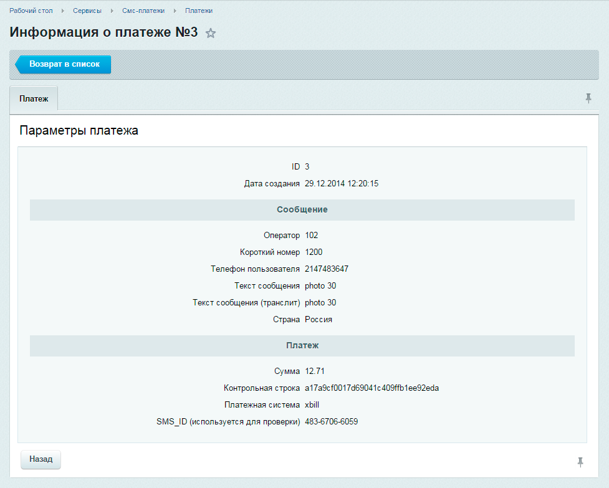The image size is (609, 488).
Task: Click the operator value 102
Action: click(312, 235)
